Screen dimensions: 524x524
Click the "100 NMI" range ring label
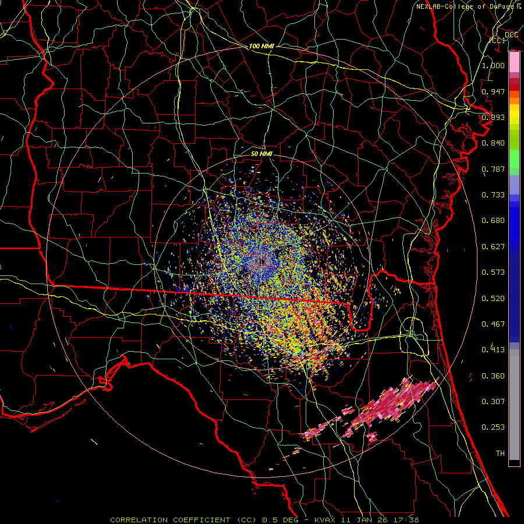(261, 46)
